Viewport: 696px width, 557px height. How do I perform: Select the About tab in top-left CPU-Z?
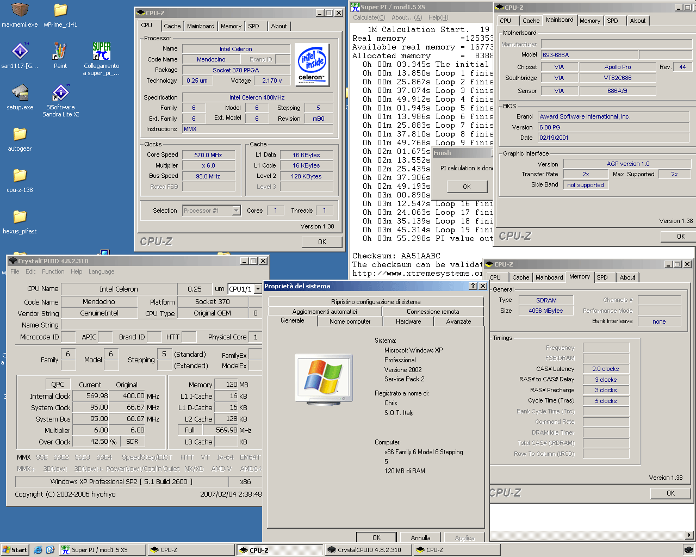279,26
